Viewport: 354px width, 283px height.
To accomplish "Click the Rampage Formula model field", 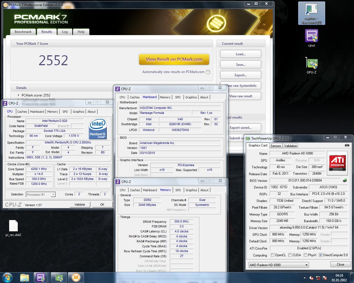I will point(165,113).
